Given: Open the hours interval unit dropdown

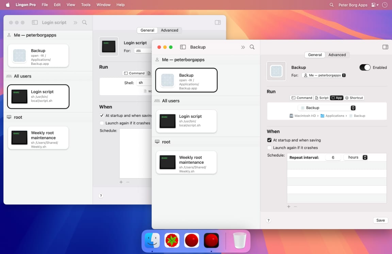Looking at the screenshot, I should (355, 157).
